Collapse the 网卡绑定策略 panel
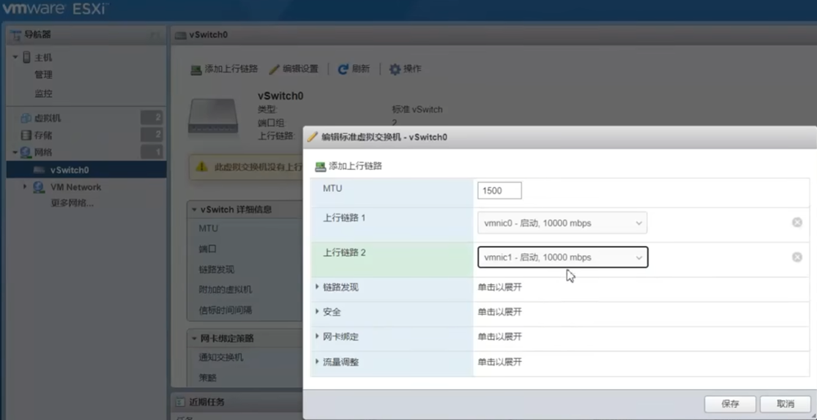 pyautogui.click(x=194, y=338)
